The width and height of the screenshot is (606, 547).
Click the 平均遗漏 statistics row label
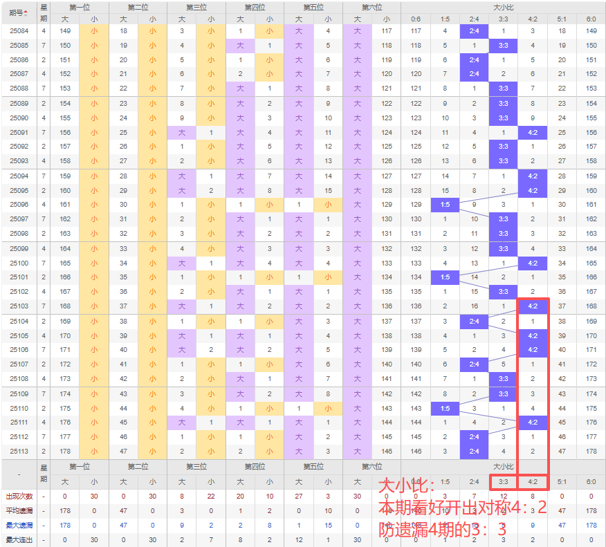pyautogui.click(x=19, y=510)
